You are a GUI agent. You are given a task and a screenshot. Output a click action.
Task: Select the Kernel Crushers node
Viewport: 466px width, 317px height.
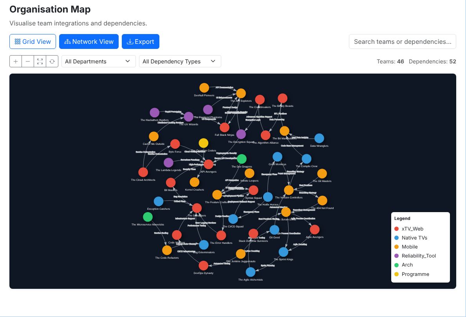tap(194, 182)
